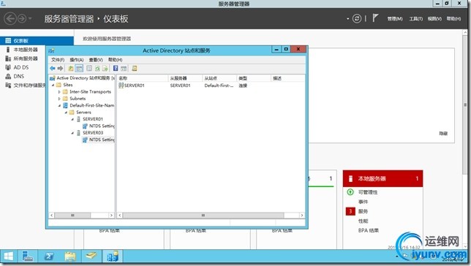
Task: Go back in AD Sites toolbar
Action: (53, 69)
